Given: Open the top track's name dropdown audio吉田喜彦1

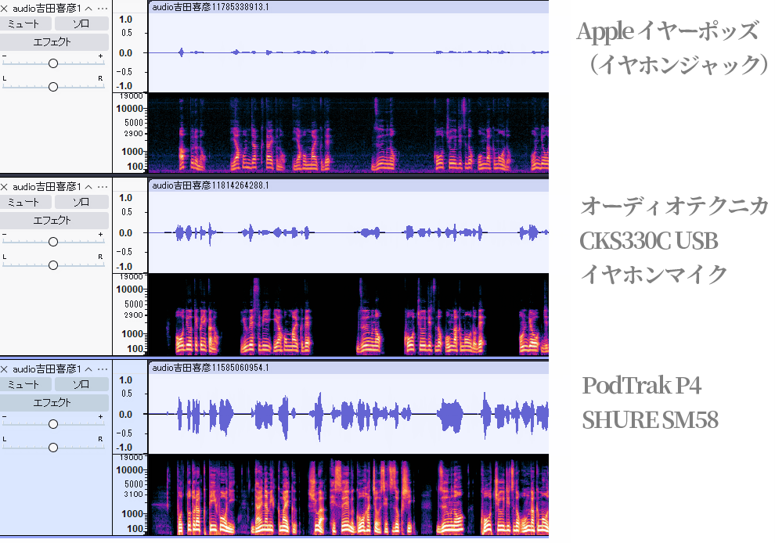Looking at the screenshot, I should (46, 9).
